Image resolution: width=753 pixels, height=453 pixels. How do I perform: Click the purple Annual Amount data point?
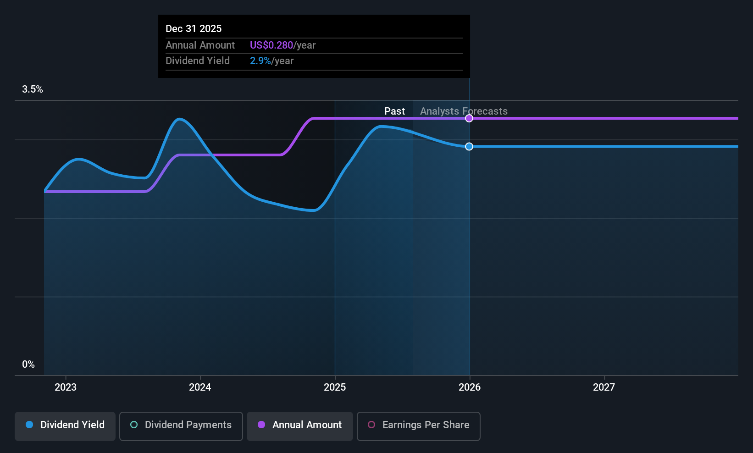tap(469, 118)
